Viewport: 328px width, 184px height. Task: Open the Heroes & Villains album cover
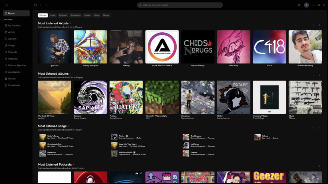(269, 97)
